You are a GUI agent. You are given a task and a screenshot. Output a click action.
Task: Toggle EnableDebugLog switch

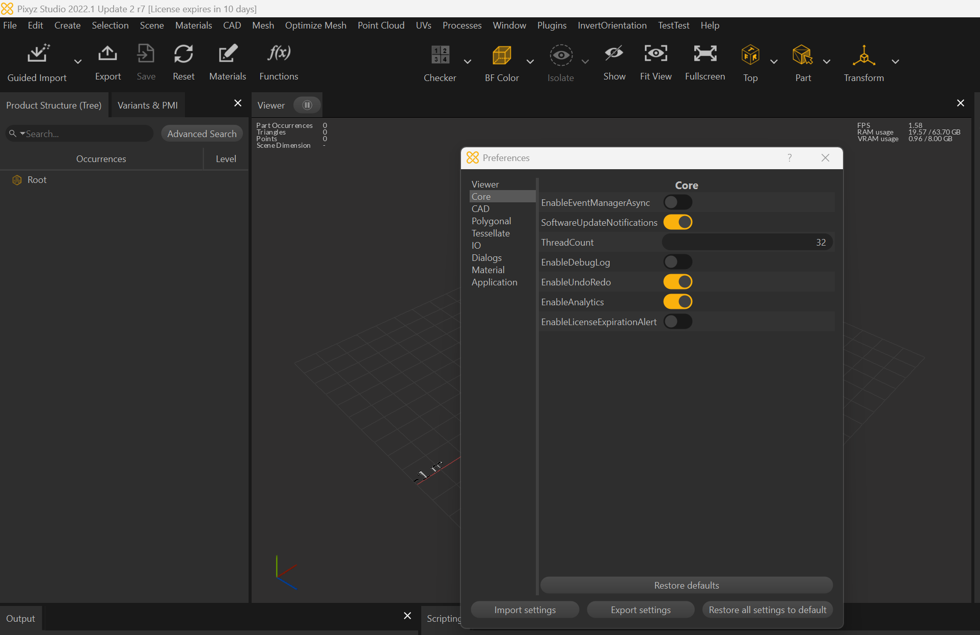pyautogui.click(x=678, y=262)
